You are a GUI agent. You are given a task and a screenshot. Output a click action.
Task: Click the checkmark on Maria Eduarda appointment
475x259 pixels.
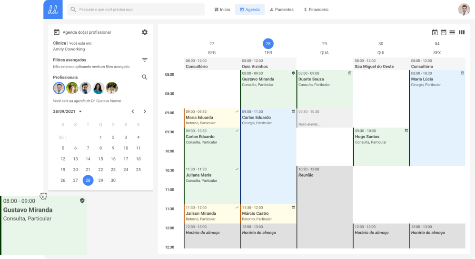click(x=237, y=111)
